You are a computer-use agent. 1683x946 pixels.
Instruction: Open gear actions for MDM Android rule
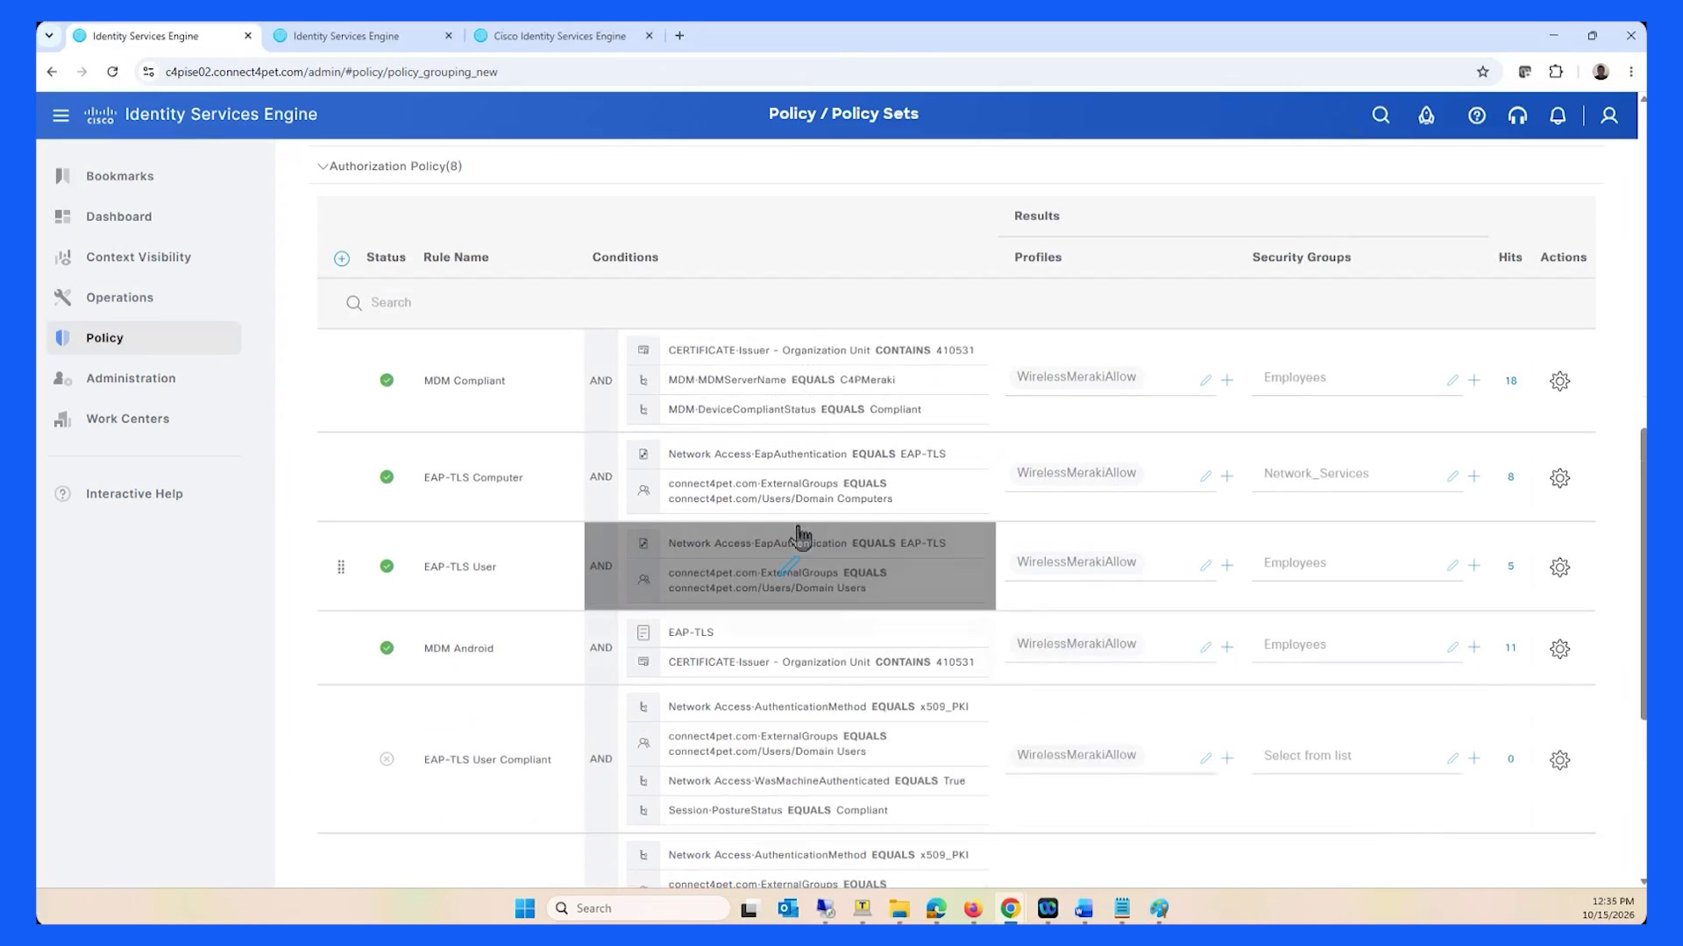[1559, 648]
